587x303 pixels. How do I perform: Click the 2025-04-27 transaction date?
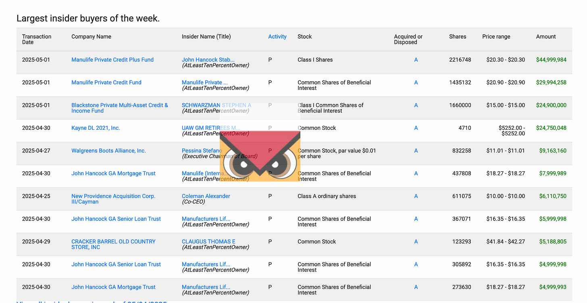click(x=36, y=151)
